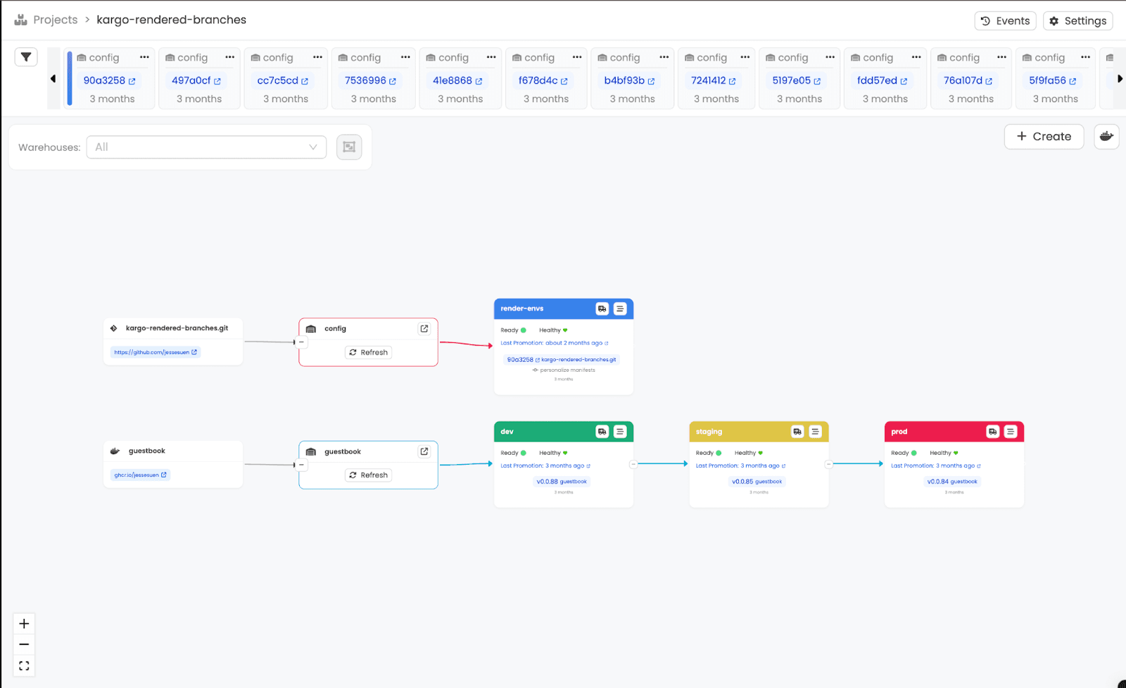Viewport: 1126px width, 688px height.
Task: Click truck promote icon on staging stage
Action: (x=797, y=432)
